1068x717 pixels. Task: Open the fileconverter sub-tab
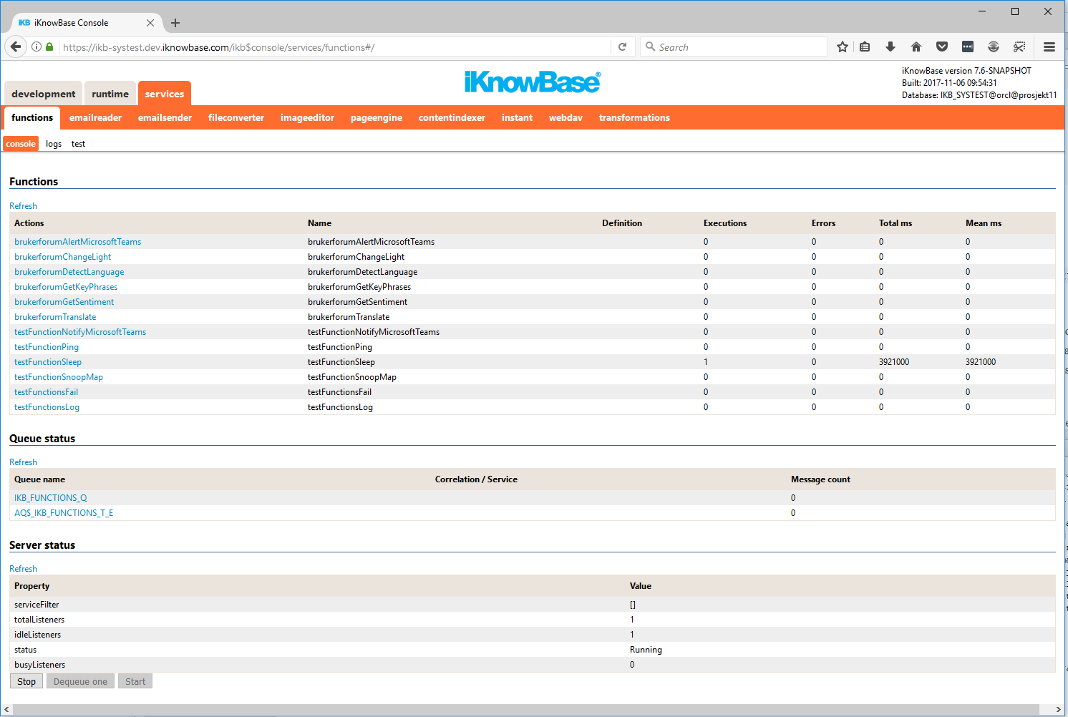(x=236, y=118)
